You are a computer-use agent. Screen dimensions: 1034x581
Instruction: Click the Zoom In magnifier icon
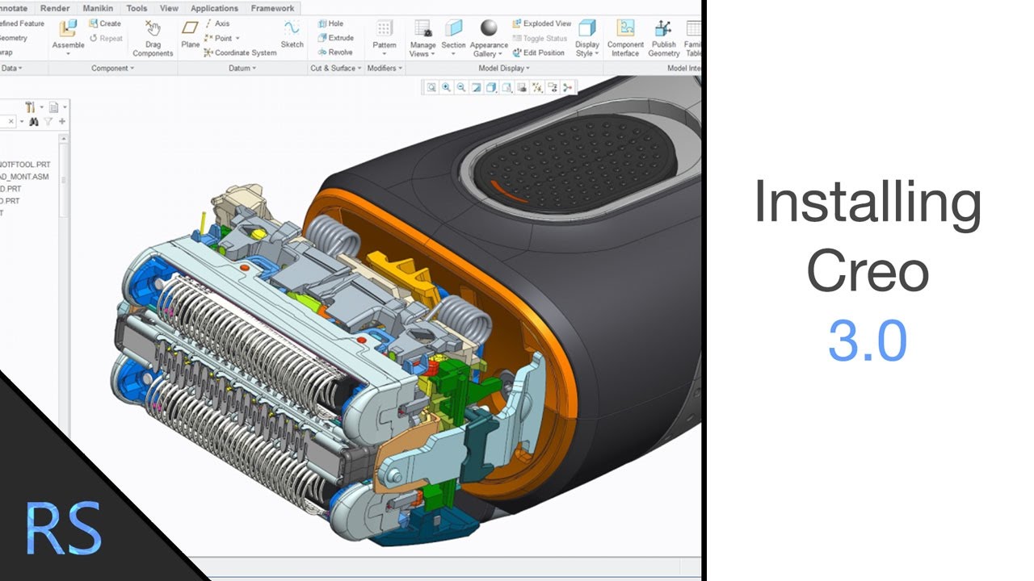pyautogui.click(x=446, y=87)
